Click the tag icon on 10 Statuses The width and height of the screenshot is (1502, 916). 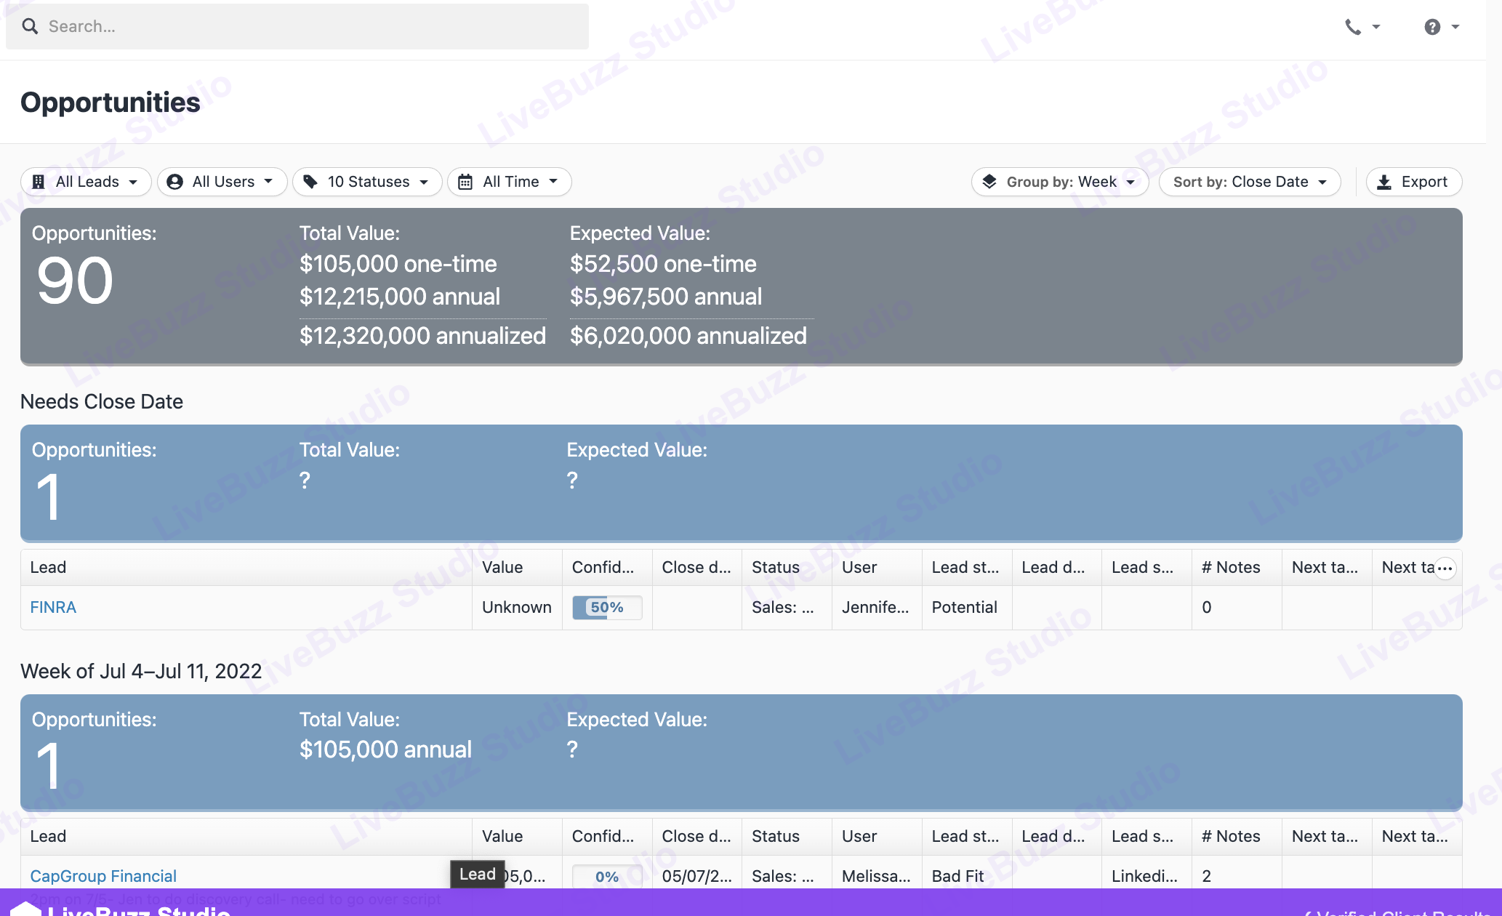click(310, 182)
